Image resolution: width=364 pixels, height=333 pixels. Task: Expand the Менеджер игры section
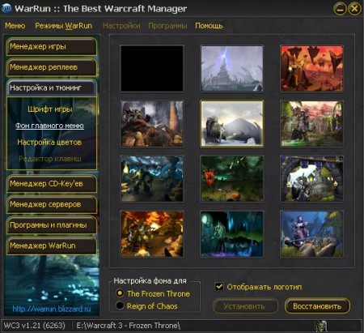point(51,46)
